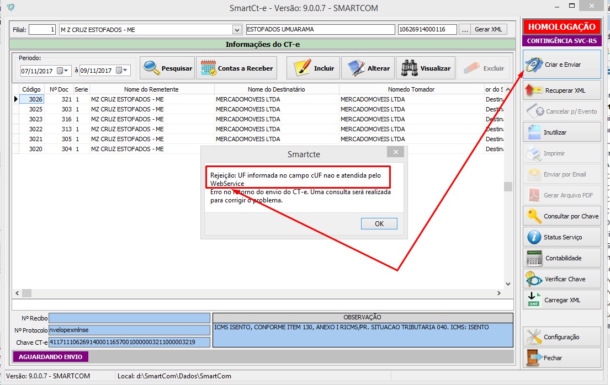
Task: Open the start date 07/11/2017 calendar dropdown
Action: (62, 71)
